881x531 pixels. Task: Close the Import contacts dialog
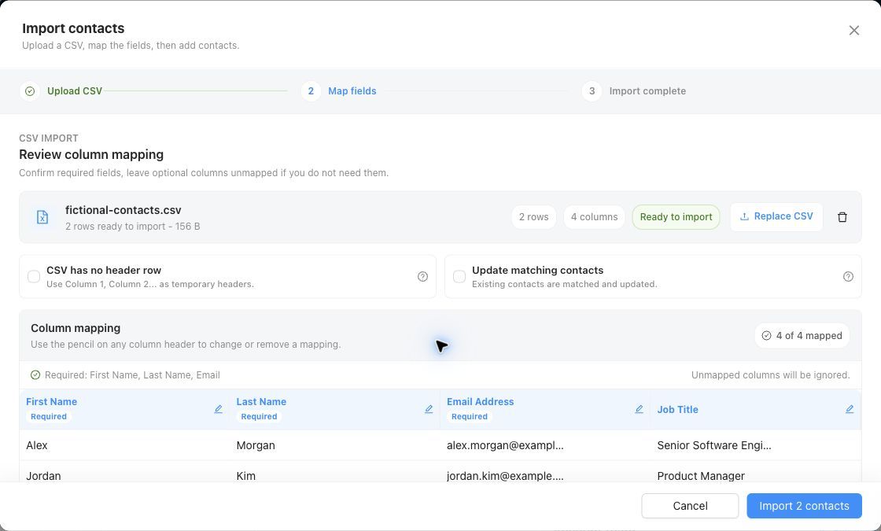click(x=853, y=31)
